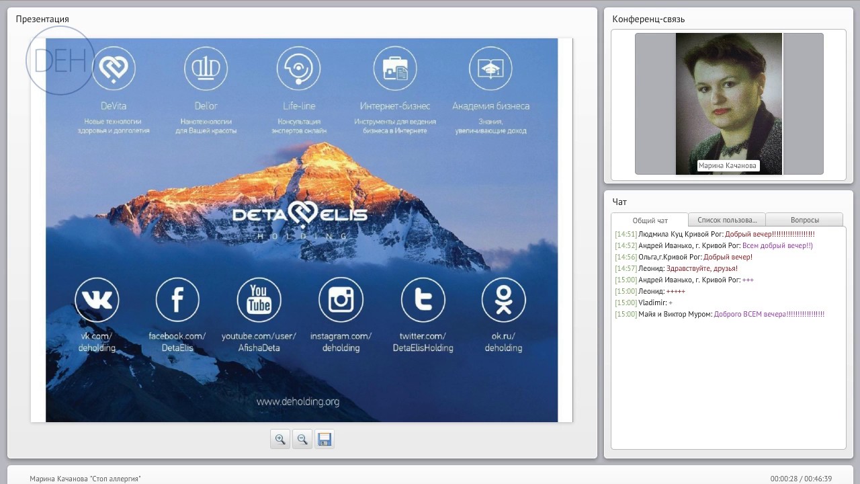Click the 14:52 Андрей Иванько chat message
The image size is (860, 484).
[x=714, y=245]
